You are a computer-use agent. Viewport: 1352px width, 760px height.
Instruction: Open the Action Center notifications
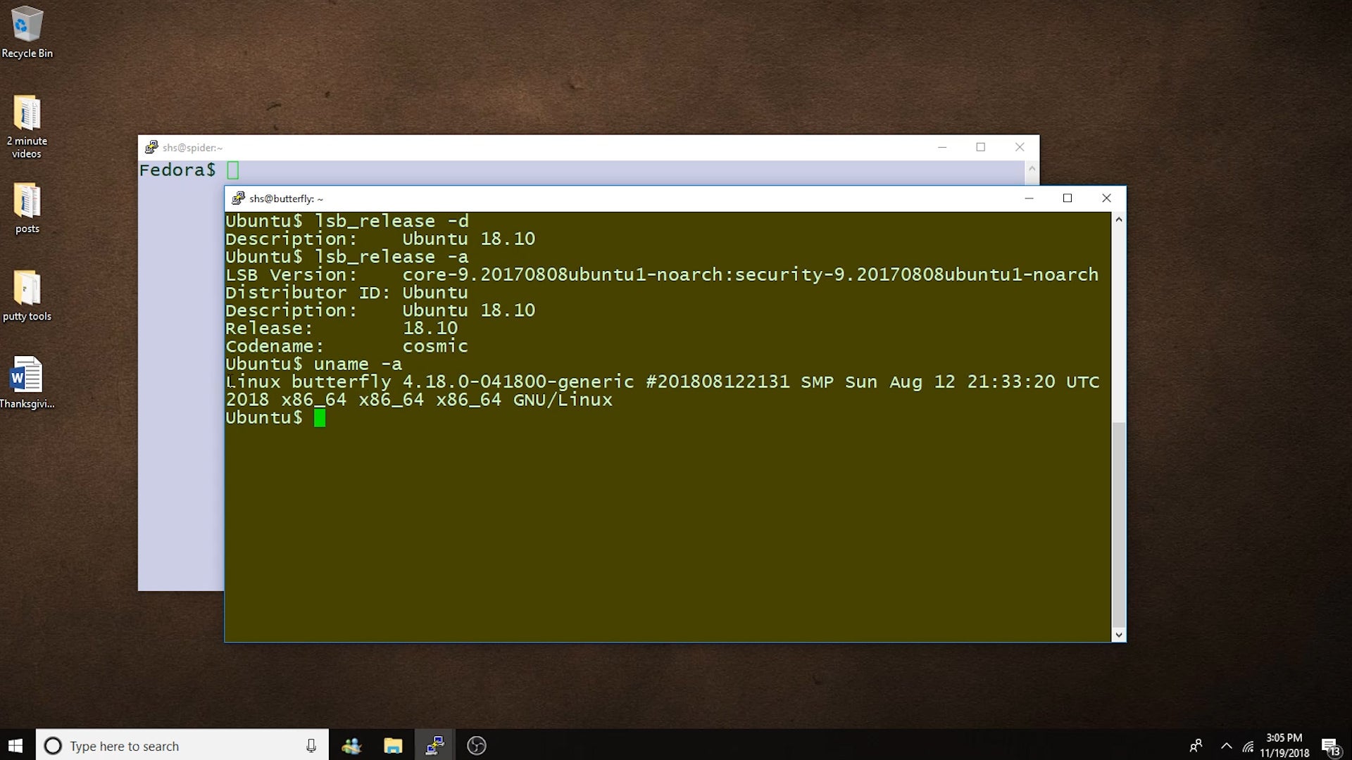pos(1330,746)
